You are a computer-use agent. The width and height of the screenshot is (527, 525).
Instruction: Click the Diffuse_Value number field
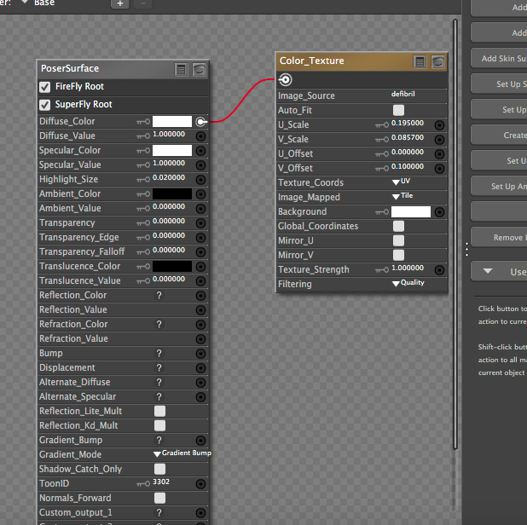click(169, 136)
